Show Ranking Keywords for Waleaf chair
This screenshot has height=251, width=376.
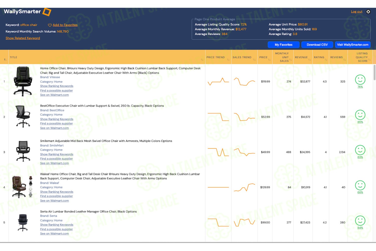(57, 192)
